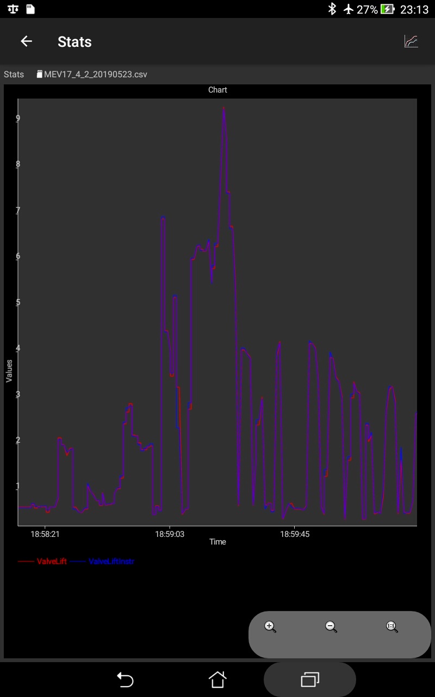
Task: Tap the 18:58:21 time axis label
Action: point(45,534)
